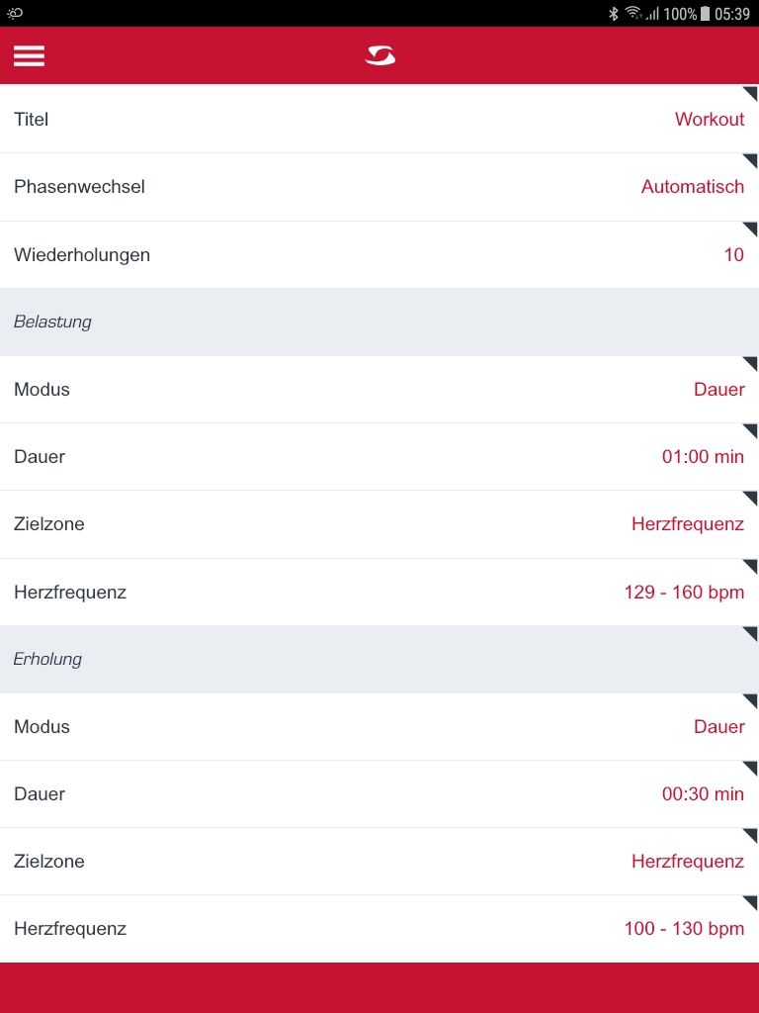759x1013 pixels.
Task: Expand the Erholung section corner arrow
Action: (x=750, y=634)
